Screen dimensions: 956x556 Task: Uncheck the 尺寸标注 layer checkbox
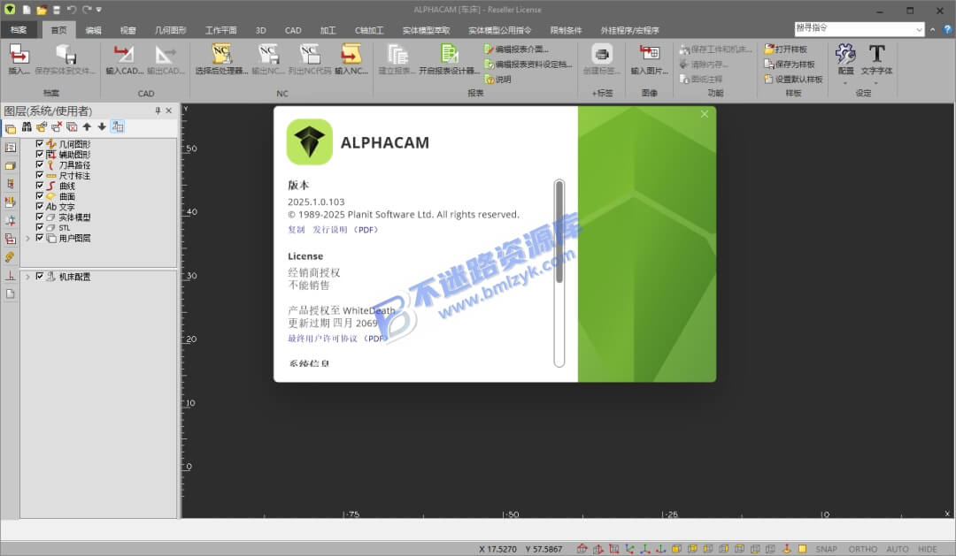click(40, 175)
